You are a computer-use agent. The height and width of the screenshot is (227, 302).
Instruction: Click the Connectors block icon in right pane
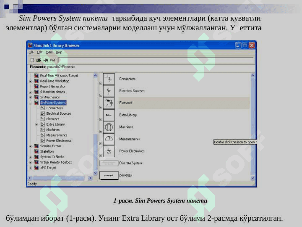[x=109, y=79]
